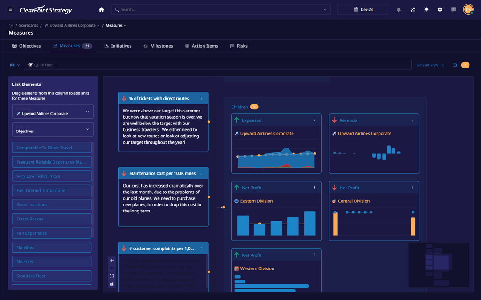
Task: Expand the Default View dropdown
Action: tap(429, 65)
